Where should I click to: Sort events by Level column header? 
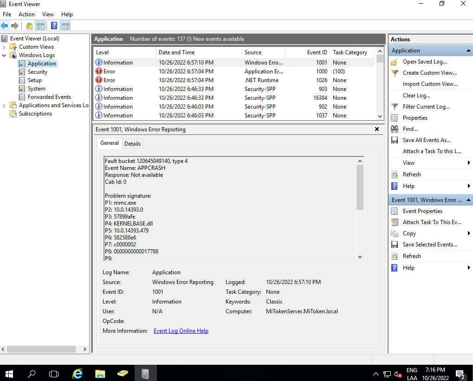pos(124,52)
